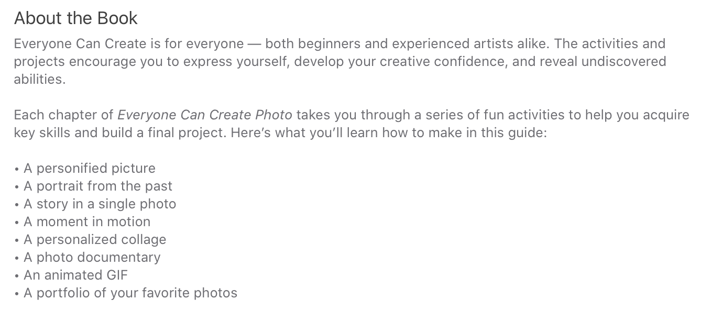Click the italic title "Everyone Can Create Photo"

[204, 115]
